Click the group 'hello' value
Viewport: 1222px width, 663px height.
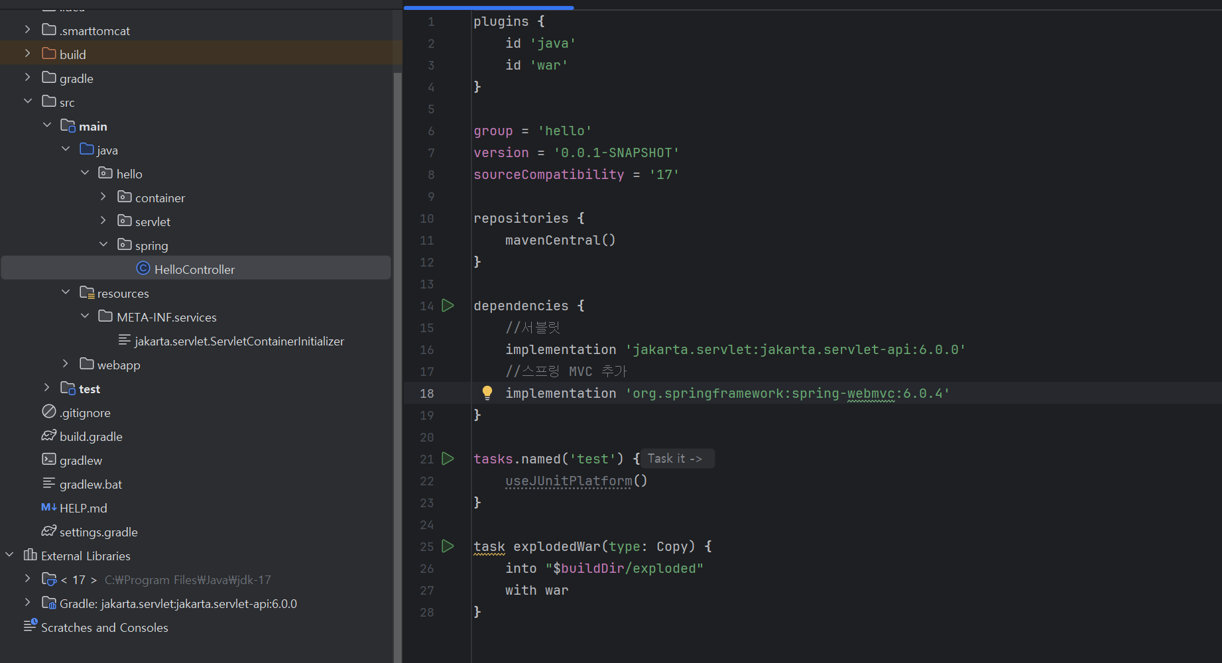(565, 131)
